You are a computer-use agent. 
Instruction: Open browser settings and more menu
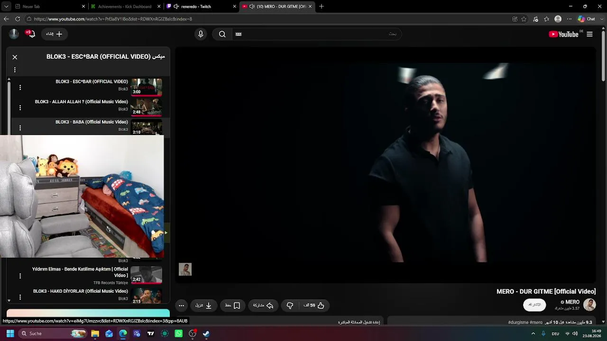(569, 19)
